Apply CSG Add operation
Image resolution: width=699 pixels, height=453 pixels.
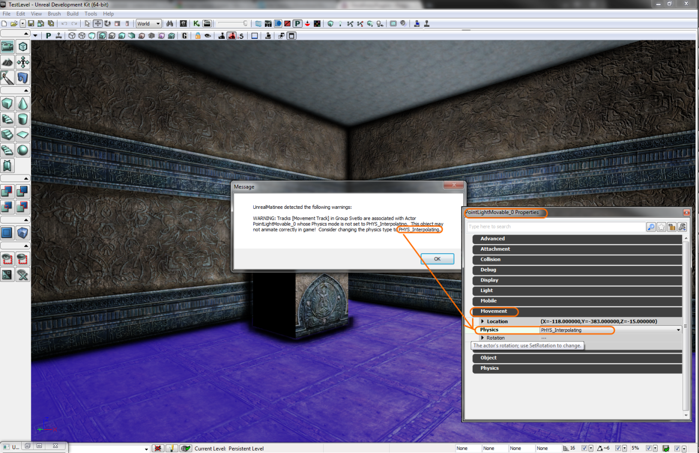point(8,192)
